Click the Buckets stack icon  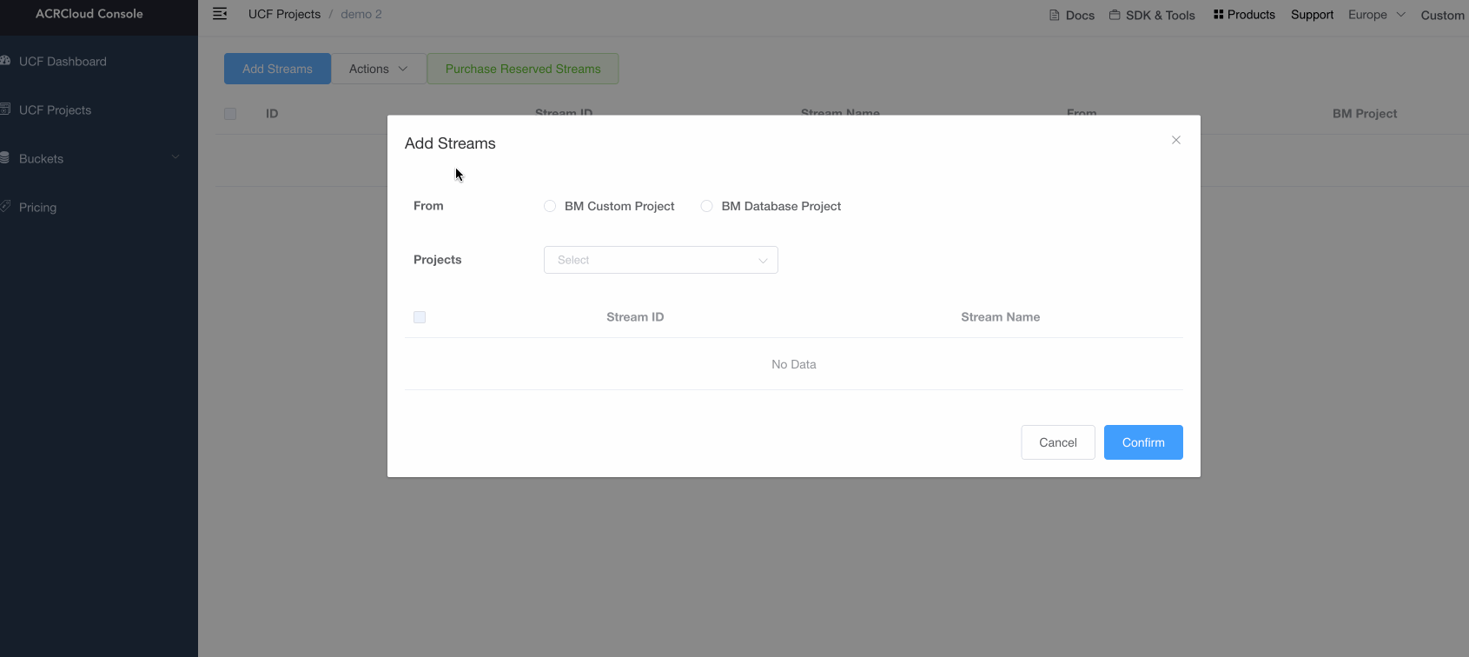4,158
